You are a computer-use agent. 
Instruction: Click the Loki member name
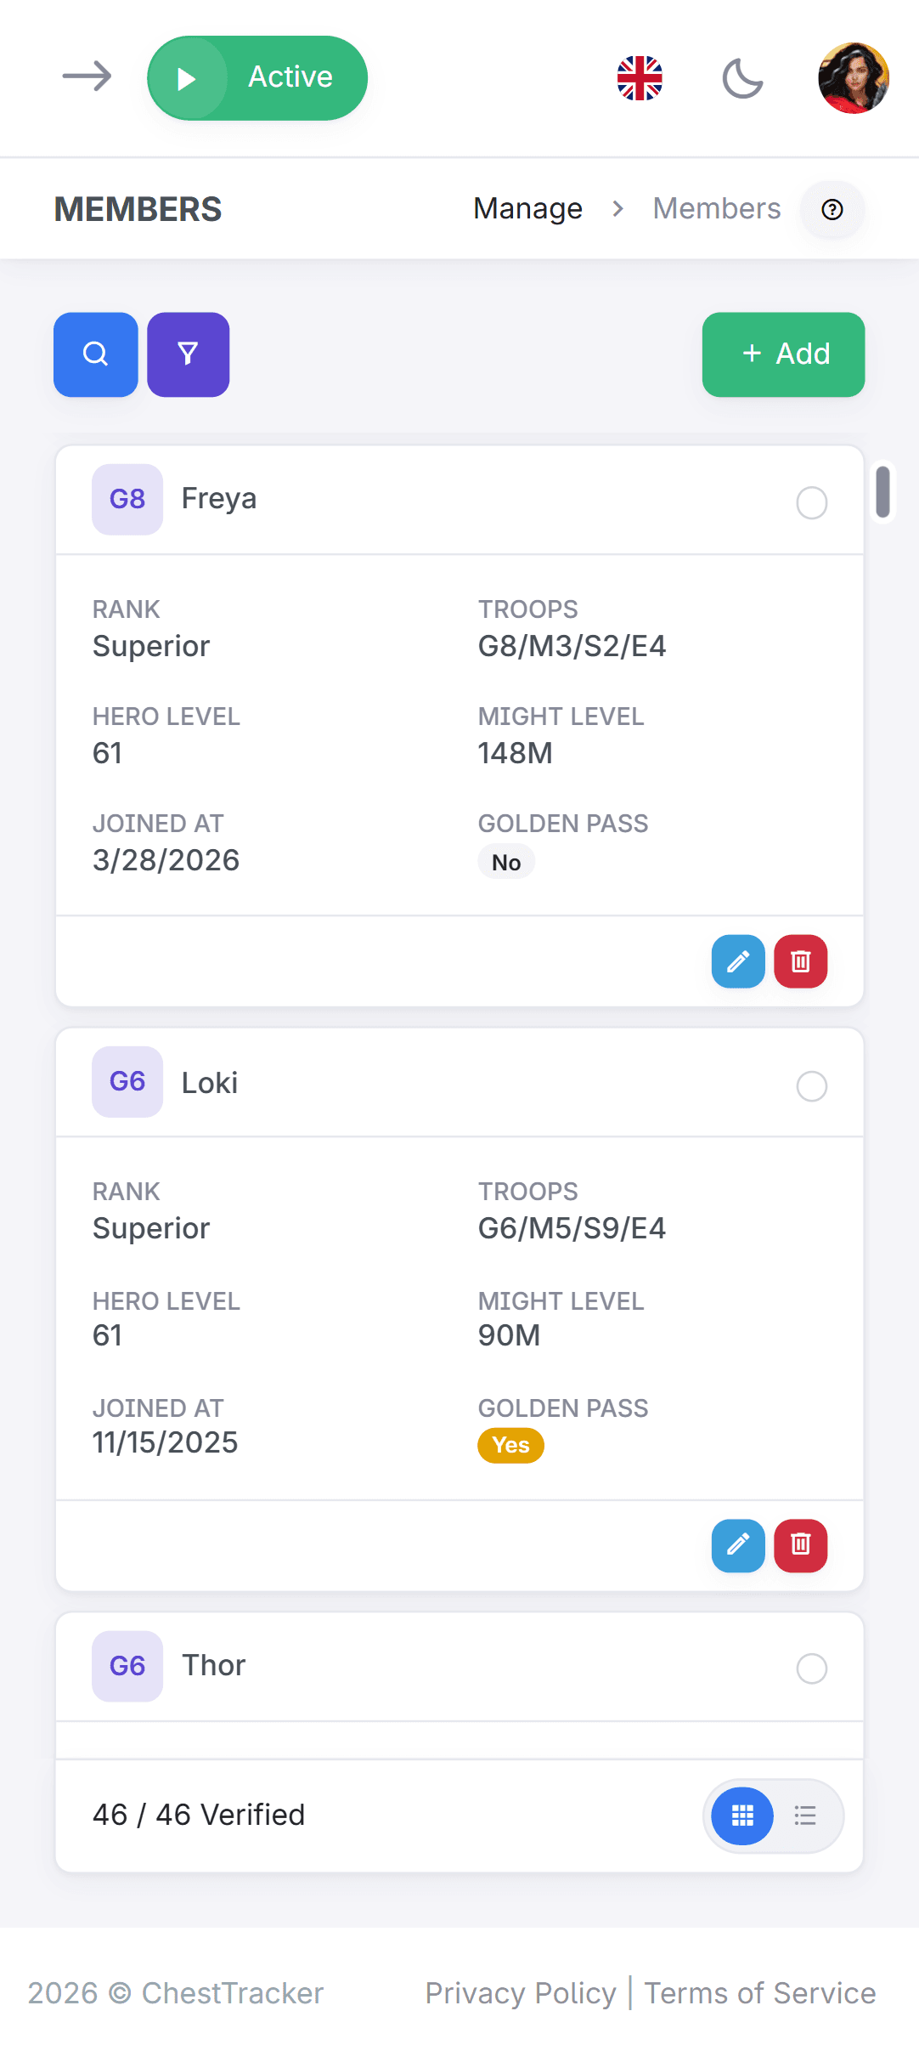click(210, 1082)
